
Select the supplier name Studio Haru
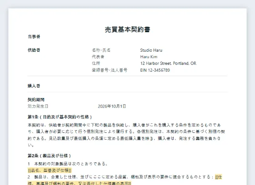[151, 50]
